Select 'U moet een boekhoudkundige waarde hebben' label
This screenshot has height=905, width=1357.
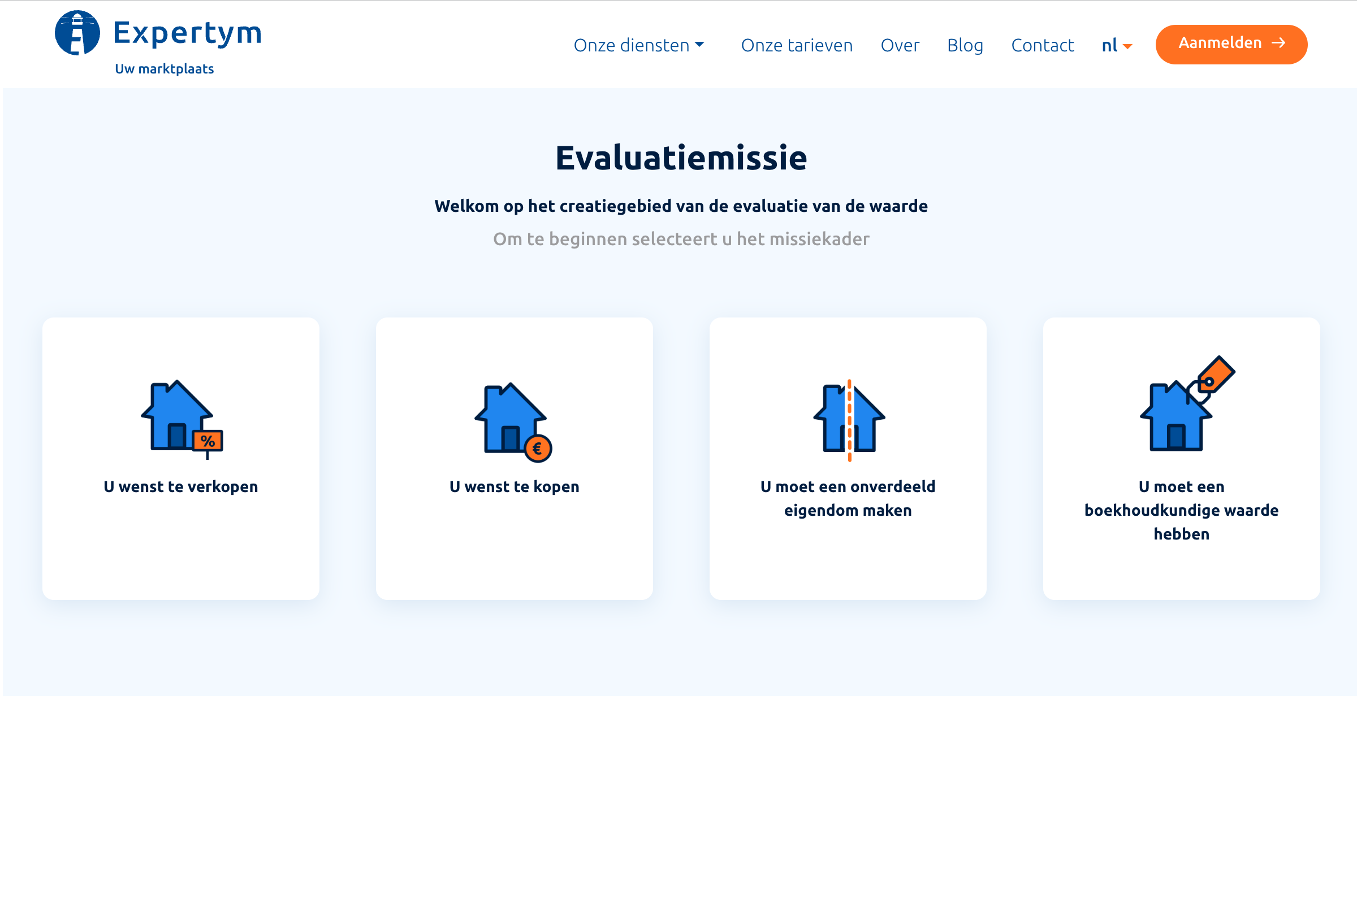1181,510
